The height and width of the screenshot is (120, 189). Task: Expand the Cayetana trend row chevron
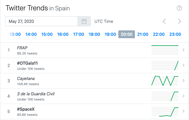tap(184, 81)
